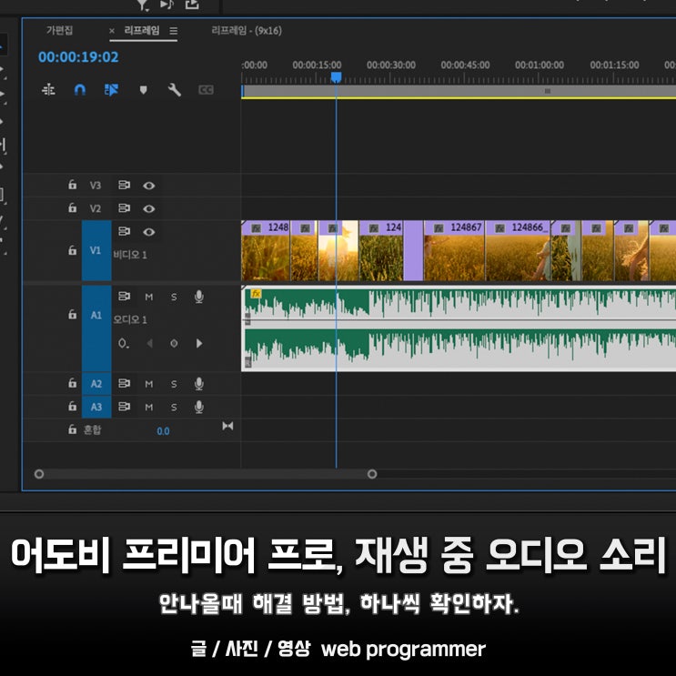Viewport: 676px width, 676px height.
Task: Go to next keyframe on A1
Action: tap(199, 344)
